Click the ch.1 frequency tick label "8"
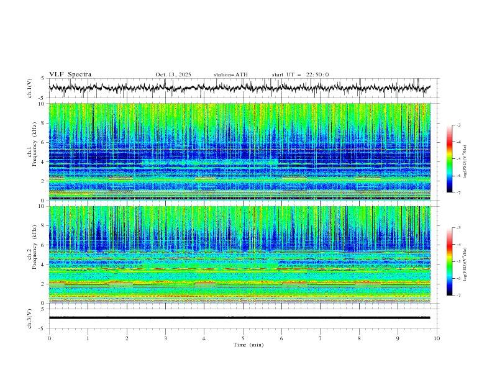The height and width of the screenshot is (380, 492). 43,123
